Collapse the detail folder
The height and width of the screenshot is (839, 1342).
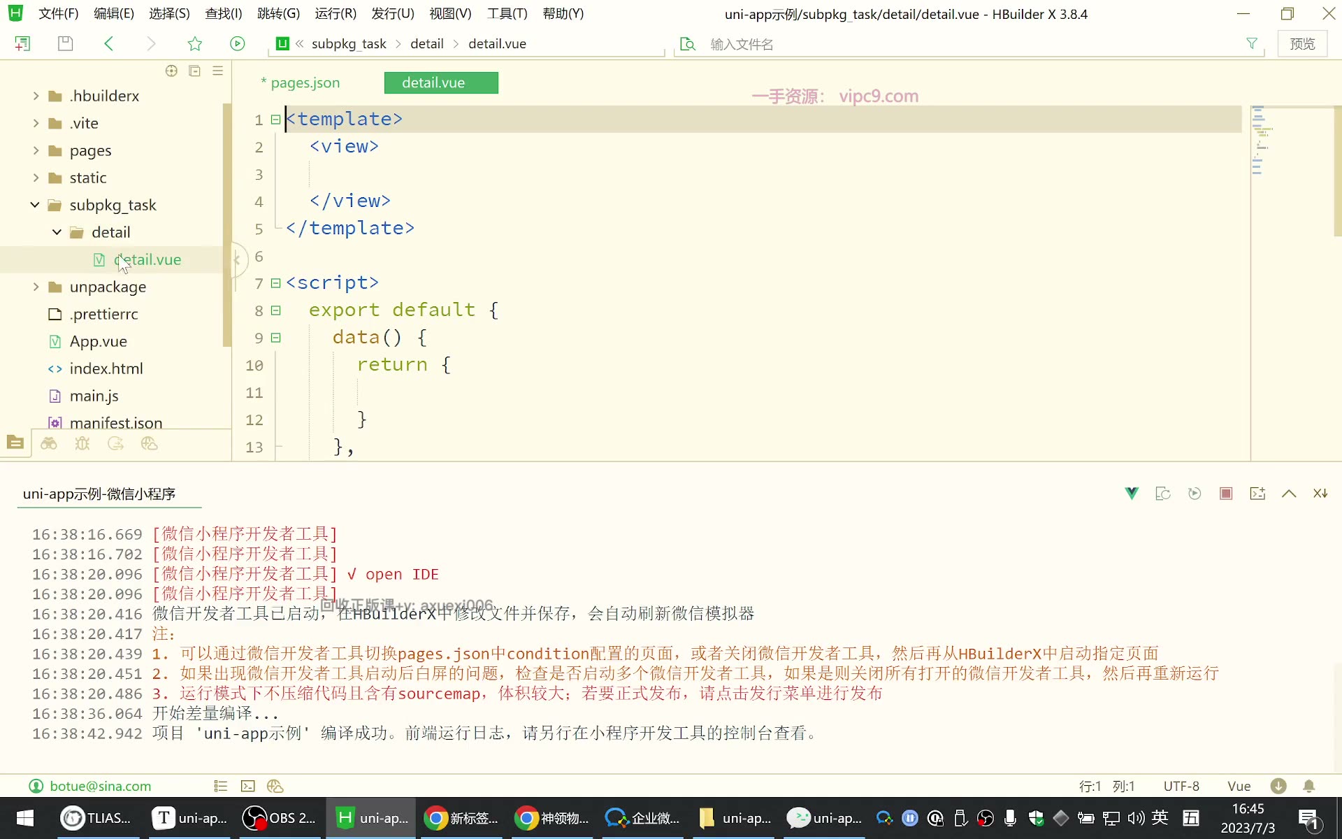57,232
